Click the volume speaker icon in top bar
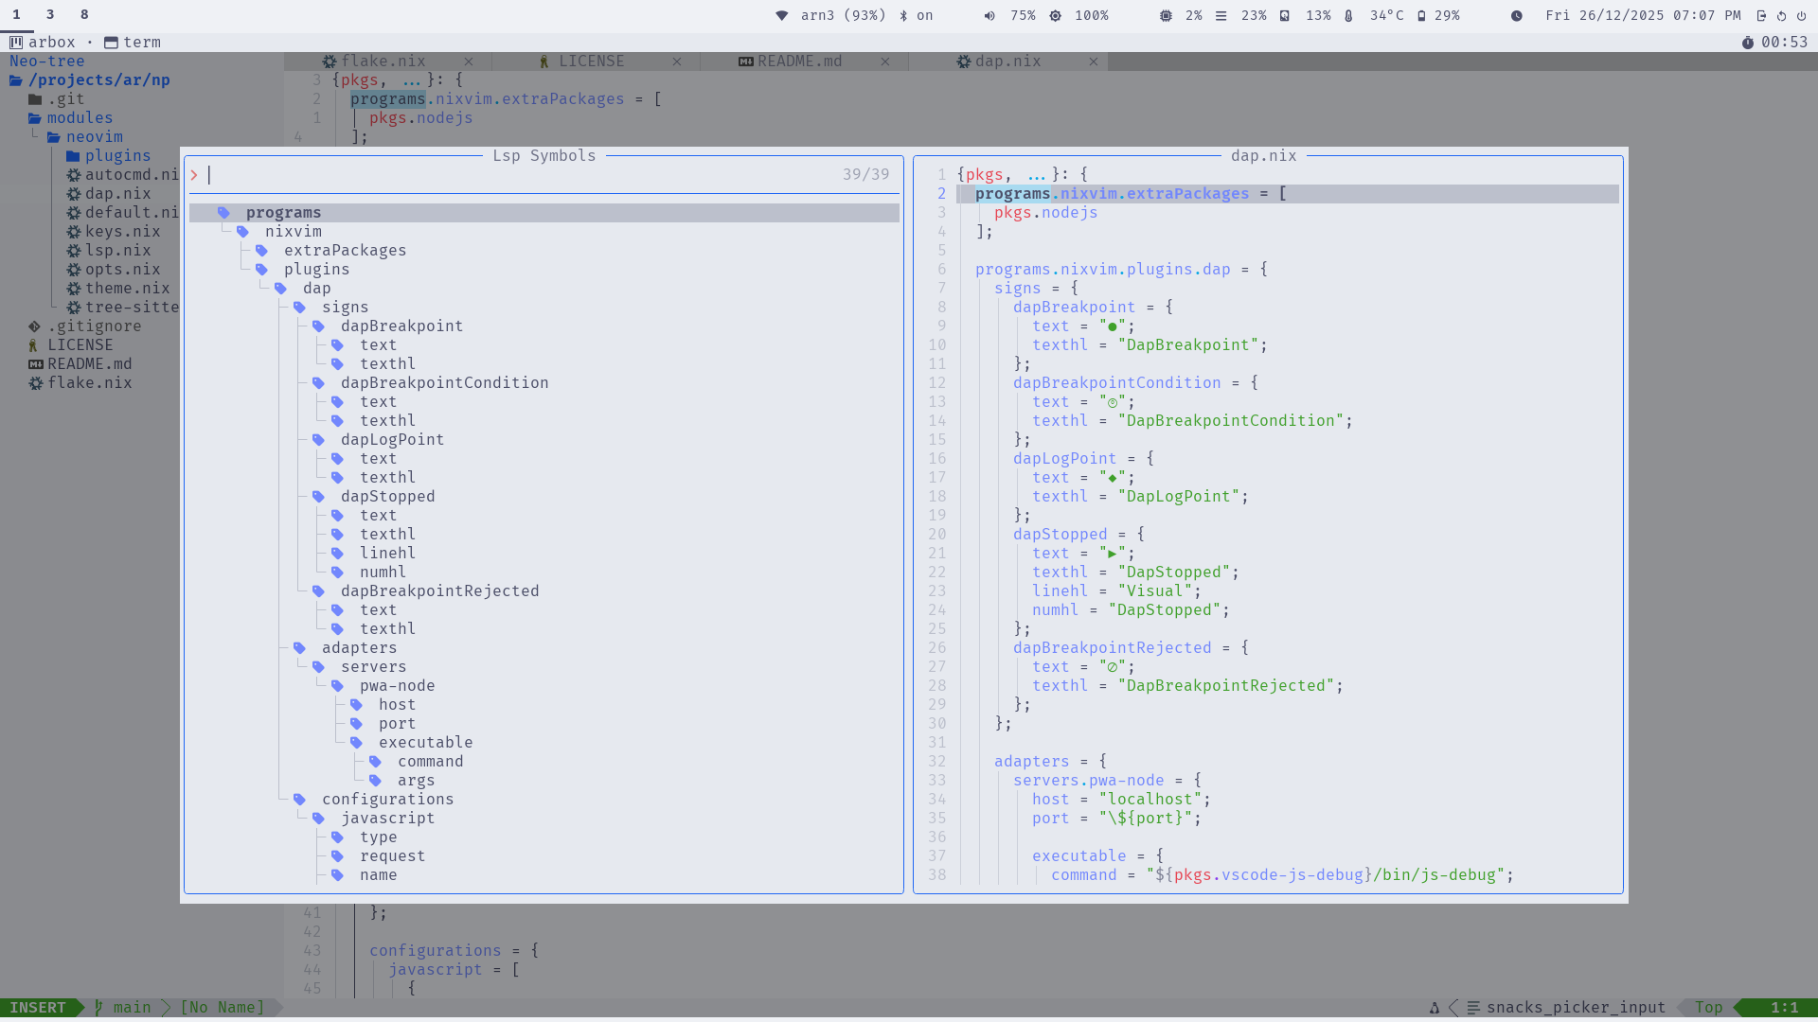Viewport: 1818px width, 1022px height. [x=989, y=15]
